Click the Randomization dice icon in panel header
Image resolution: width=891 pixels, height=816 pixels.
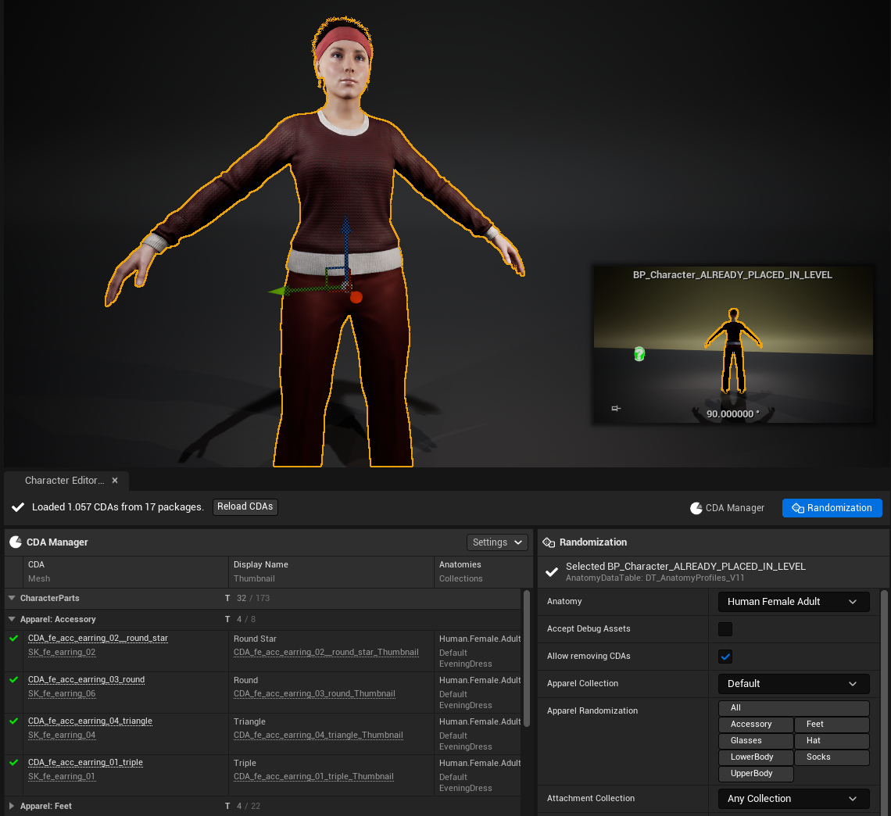pos(549,542)
